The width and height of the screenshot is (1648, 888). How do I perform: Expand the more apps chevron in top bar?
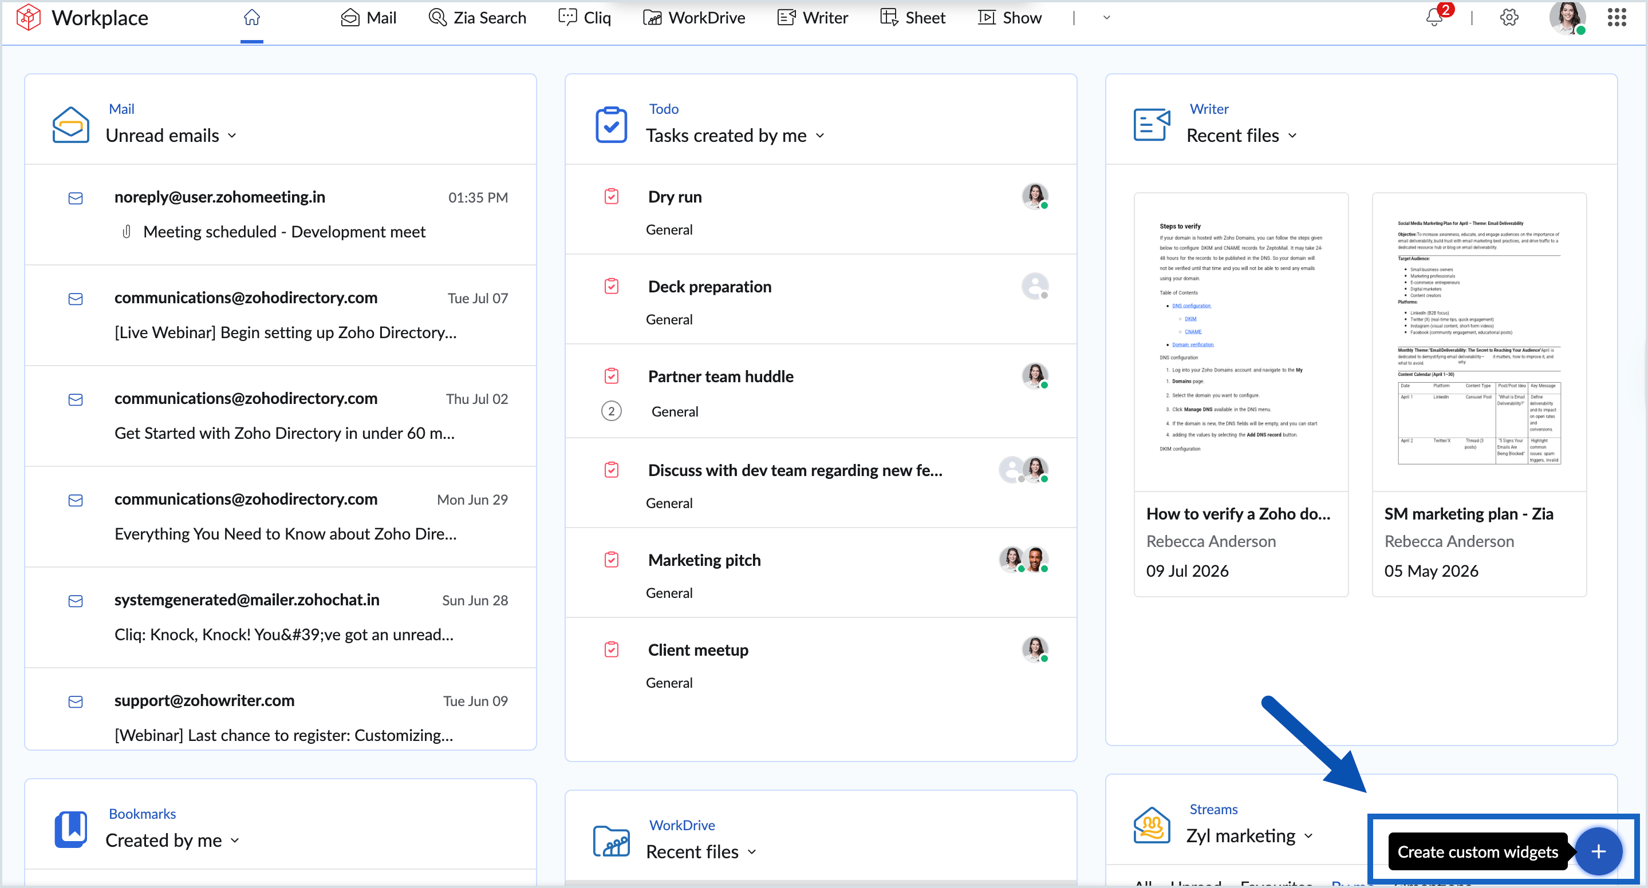point(1106,18)
